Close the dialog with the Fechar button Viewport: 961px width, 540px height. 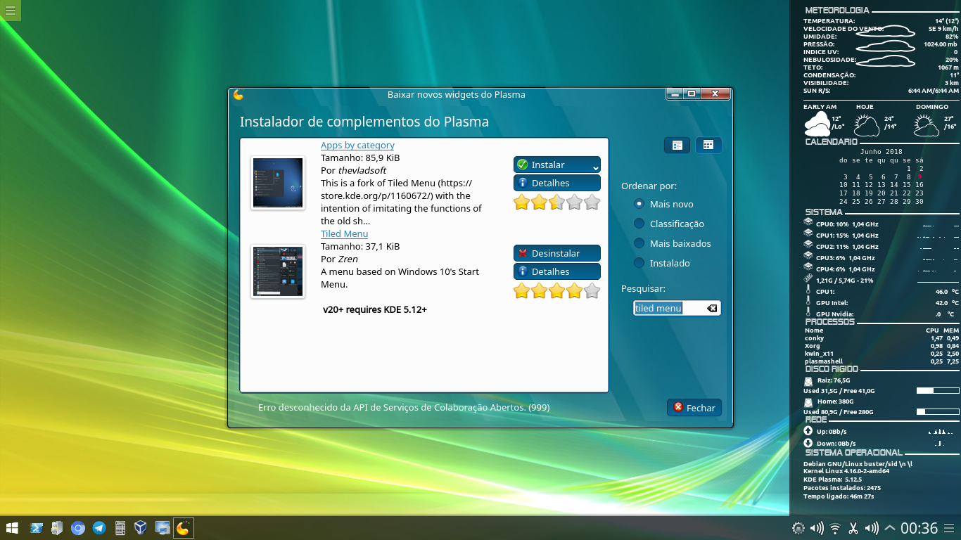coord(694,408)
